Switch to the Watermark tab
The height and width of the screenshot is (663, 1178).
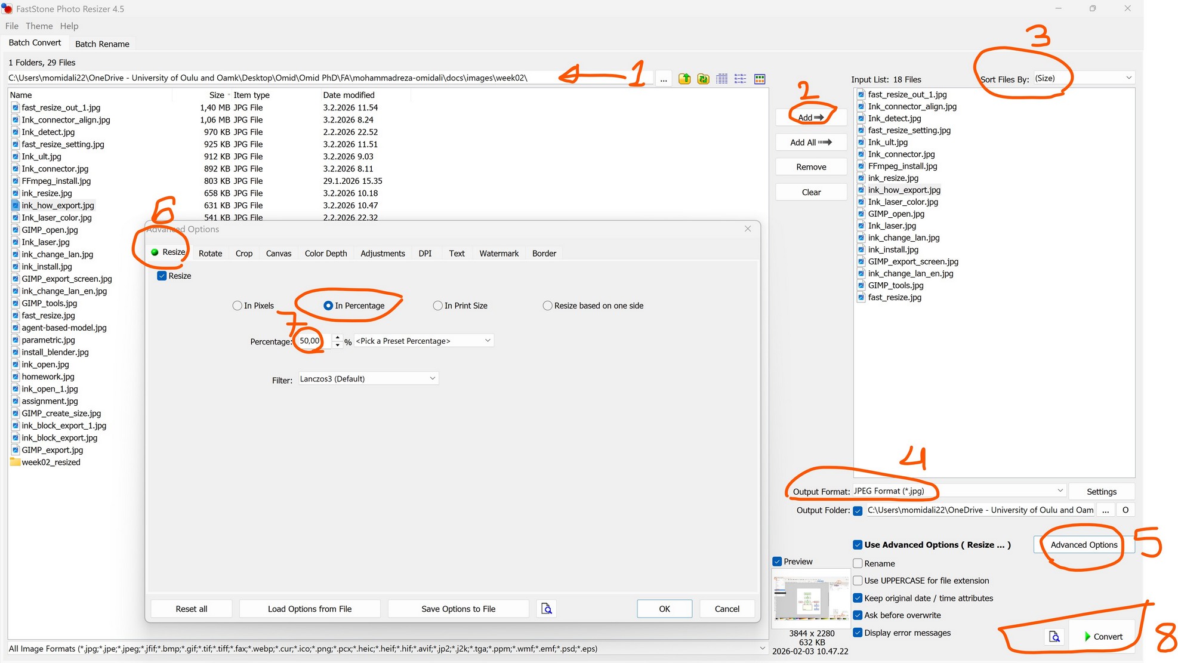pyautogui.click(x=499, y=254)
